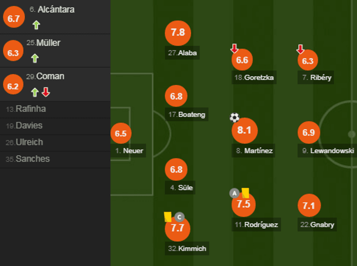
Task: Click the red sub-off arrow under Coman
Action: pyautogui.click(x=46, y=92)
